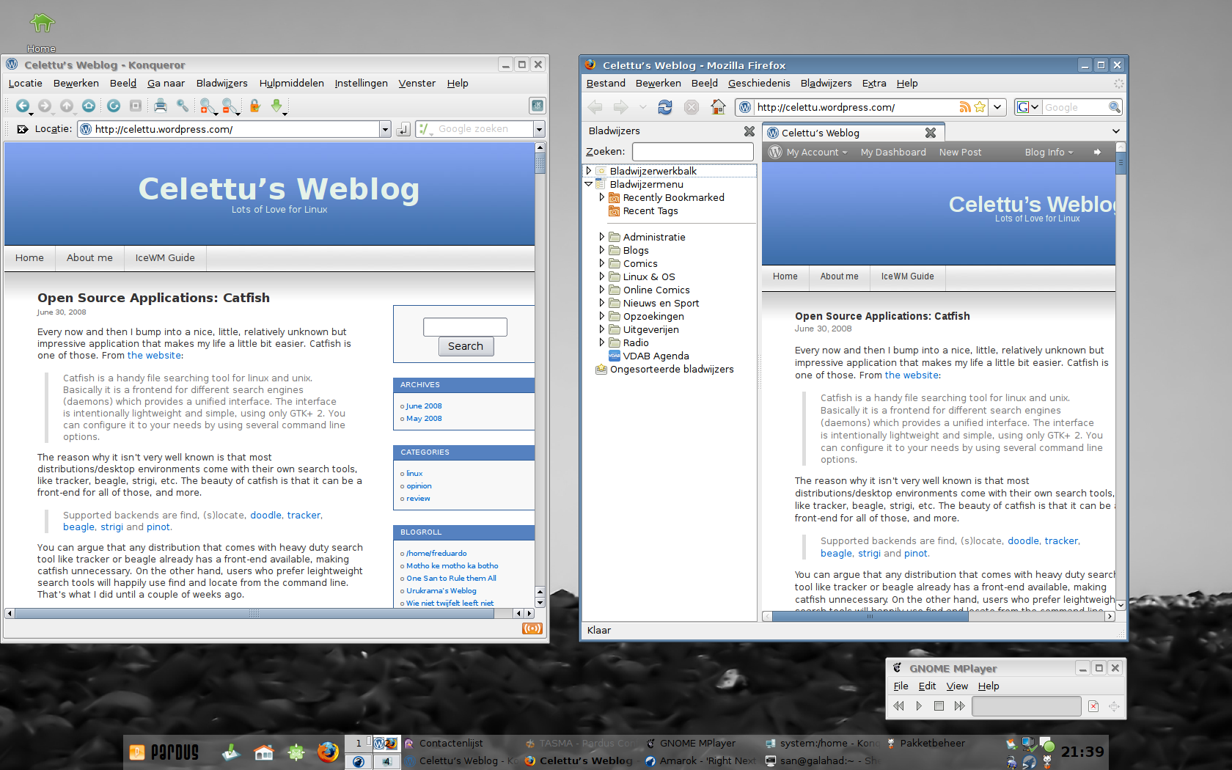Click the Search button on Konqueror's blog page

pos(466,346)
